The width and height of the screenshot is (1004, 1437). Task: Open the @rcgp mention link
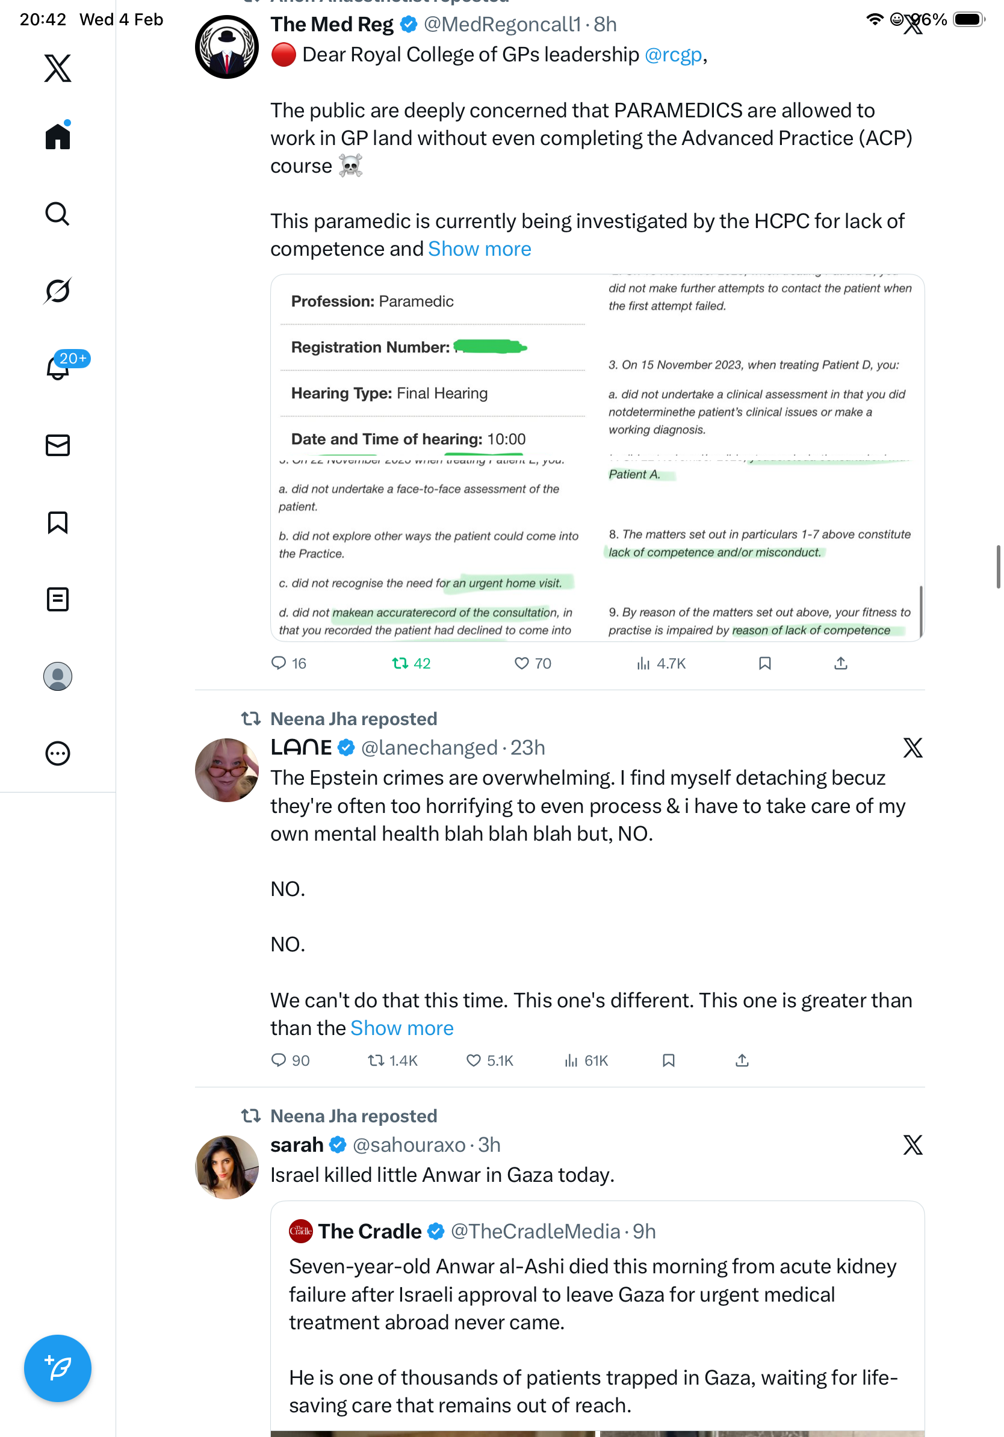[673, 55]
